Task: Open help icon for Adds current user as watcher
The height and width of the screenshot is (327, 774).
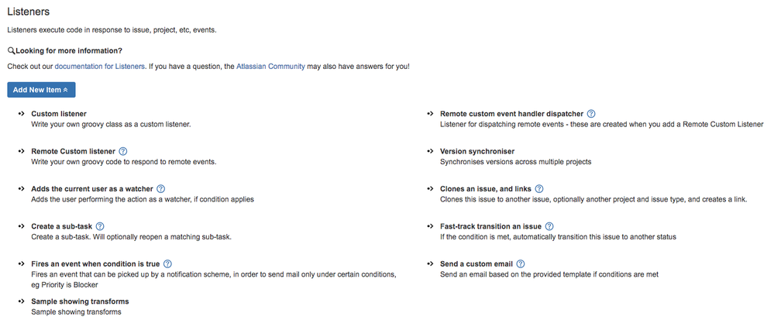Action: point(160,189)
